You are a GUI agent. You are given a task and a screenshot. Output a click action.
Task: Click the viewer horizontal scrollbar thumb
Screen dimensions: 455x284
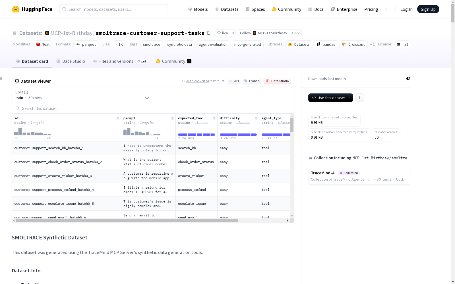pyautogui.click(x=127, y=220)
